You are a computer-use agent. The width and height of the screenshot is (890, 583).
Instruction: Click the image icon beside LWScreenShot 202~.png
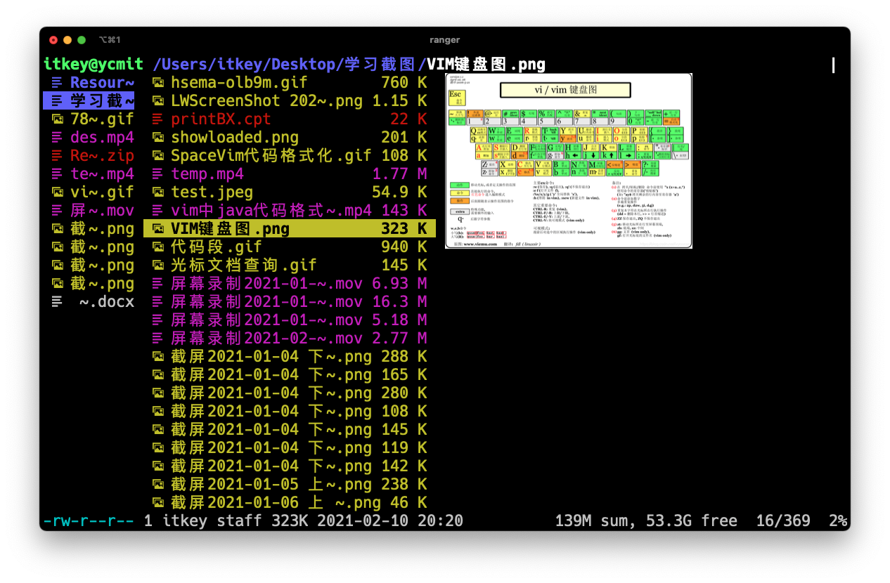(157, 101)
